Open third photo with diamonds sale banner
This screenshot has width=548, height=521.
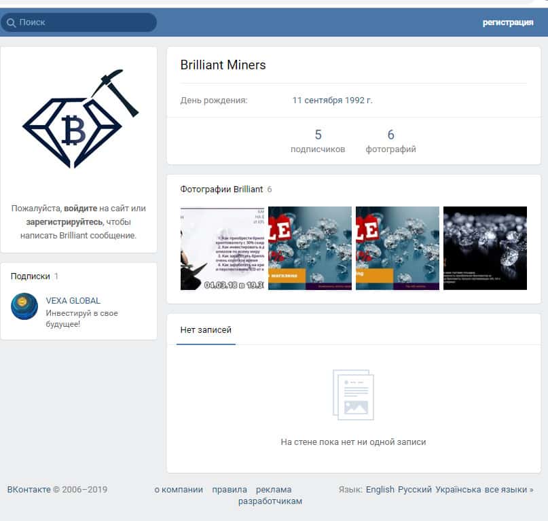pos(397,248)
